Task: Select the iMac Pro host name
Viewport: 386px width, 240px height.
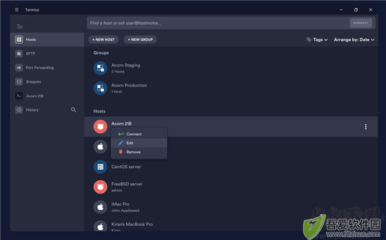Action: (120, 204)
